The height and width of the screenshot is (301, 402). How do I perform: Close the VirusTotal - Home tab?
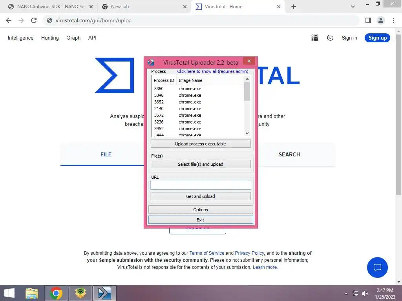(x=279, y=7)
